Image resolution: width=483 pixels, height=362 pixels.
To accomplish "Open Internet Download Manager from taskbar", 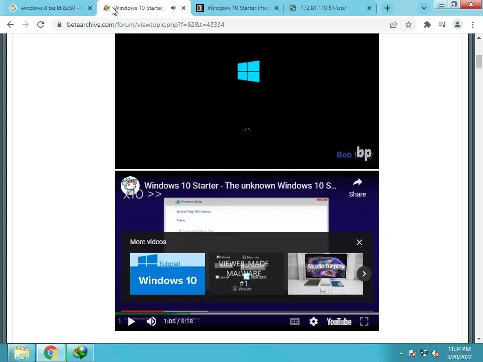I will click(80, 353).
